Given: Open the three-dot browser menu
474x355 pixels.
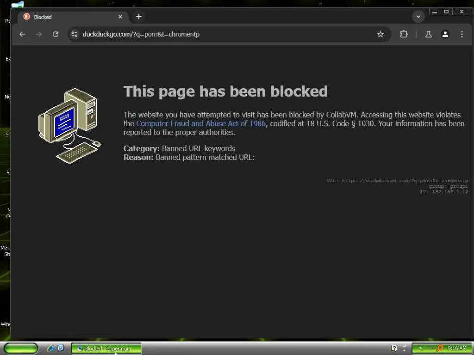Looking at the screenshot, I should [462, 34].
